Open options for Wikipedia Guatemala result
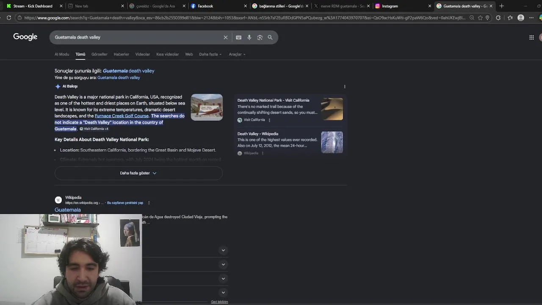This screenshot has width=542, height=305. point(149,203)
